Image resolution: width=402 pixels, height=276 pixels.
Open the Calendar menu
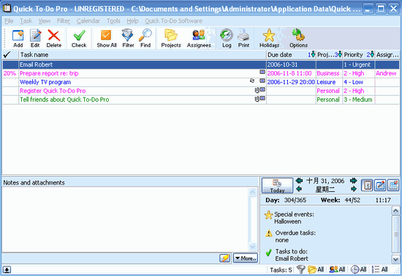[x=88, y=20]
